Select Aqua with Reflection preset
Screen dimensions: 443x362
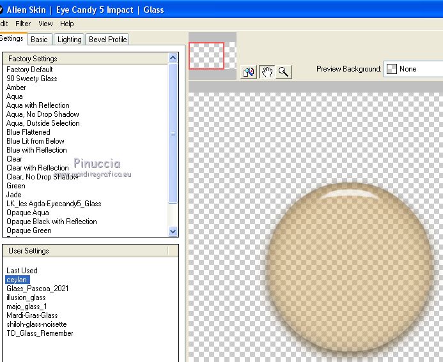[38, 105]
